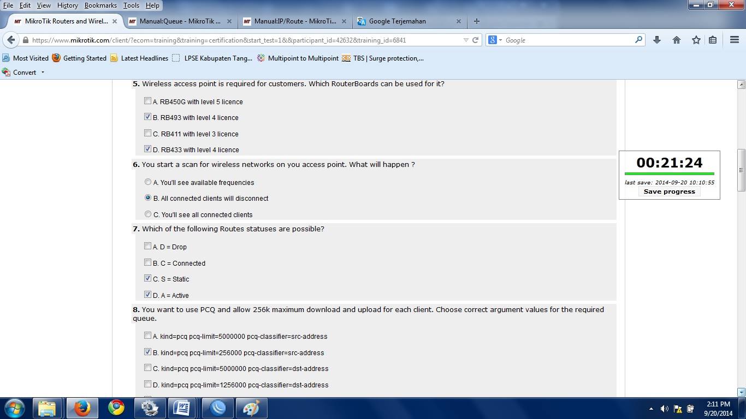
Task: Click the Google search box
Action: pos(568,40)
